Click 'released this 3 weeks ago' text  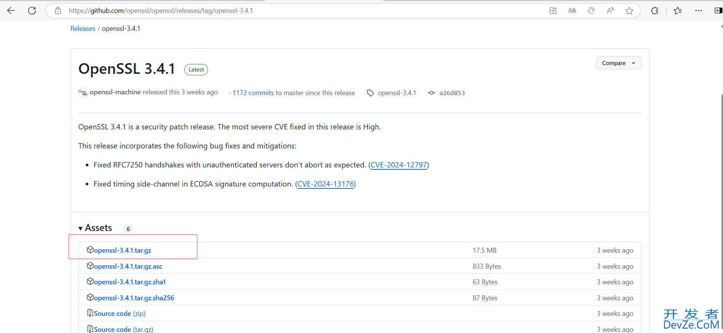[x=180, y=92]
